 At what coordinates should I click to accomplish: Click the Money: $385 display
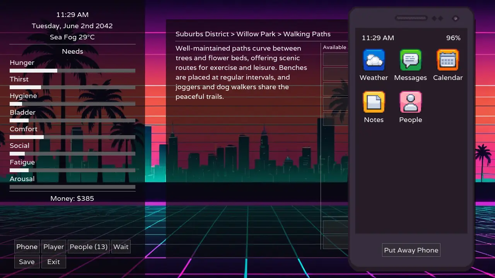[x=72, y=198]
